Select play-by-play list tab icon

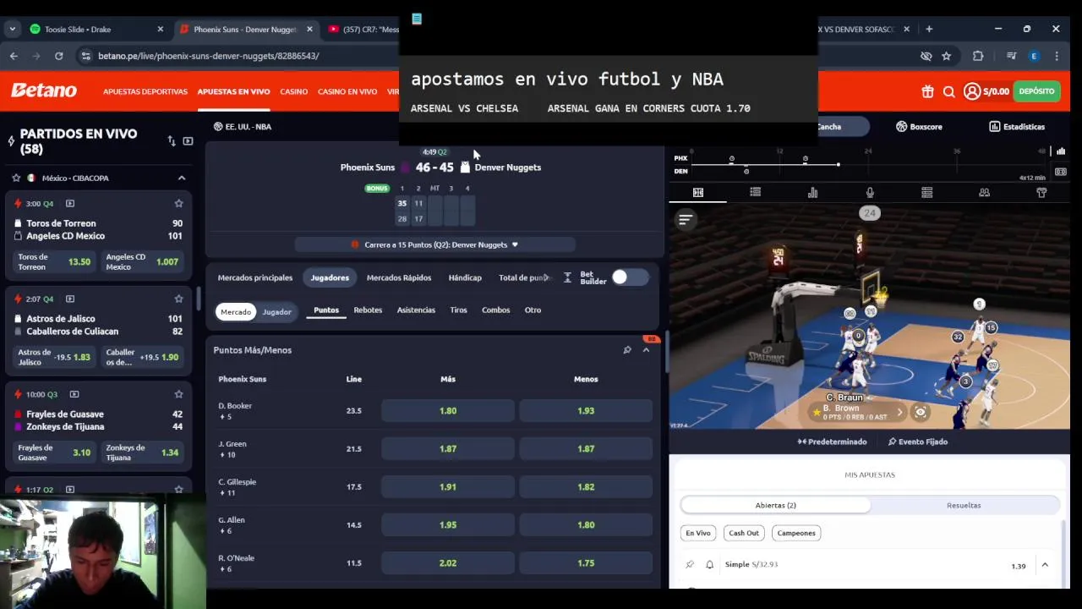(x=755, y=193)
